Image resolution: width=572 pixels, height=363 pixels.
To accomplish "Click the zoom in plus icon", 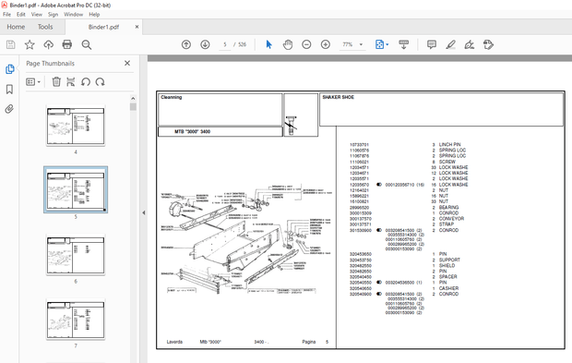I will click(x=326, y=45).
